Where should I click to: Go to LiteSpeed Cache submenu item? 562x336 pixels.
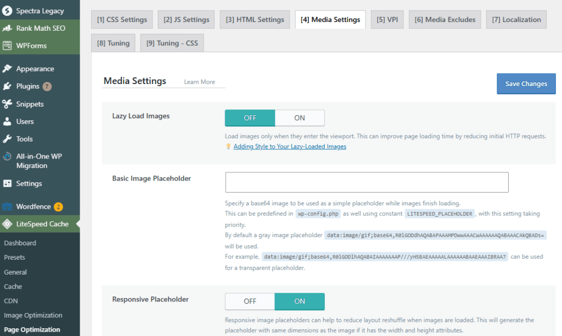point(13,286)
